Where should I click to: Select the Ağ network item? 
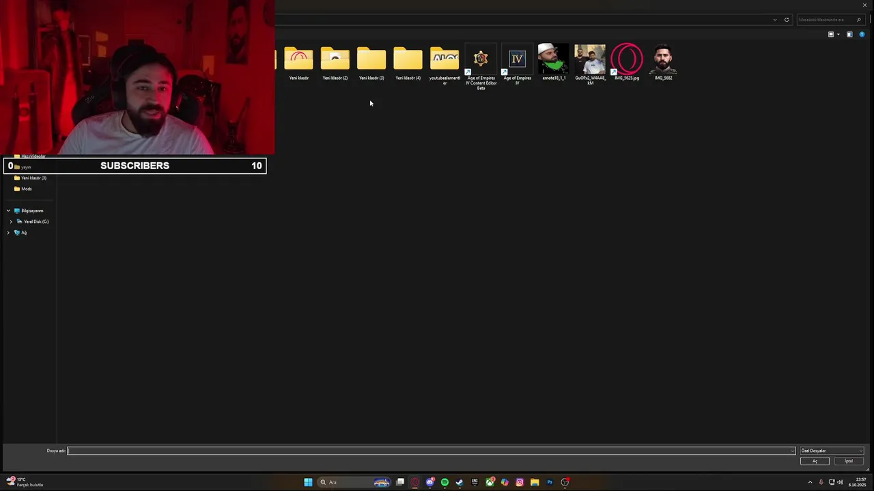[20, 233]
